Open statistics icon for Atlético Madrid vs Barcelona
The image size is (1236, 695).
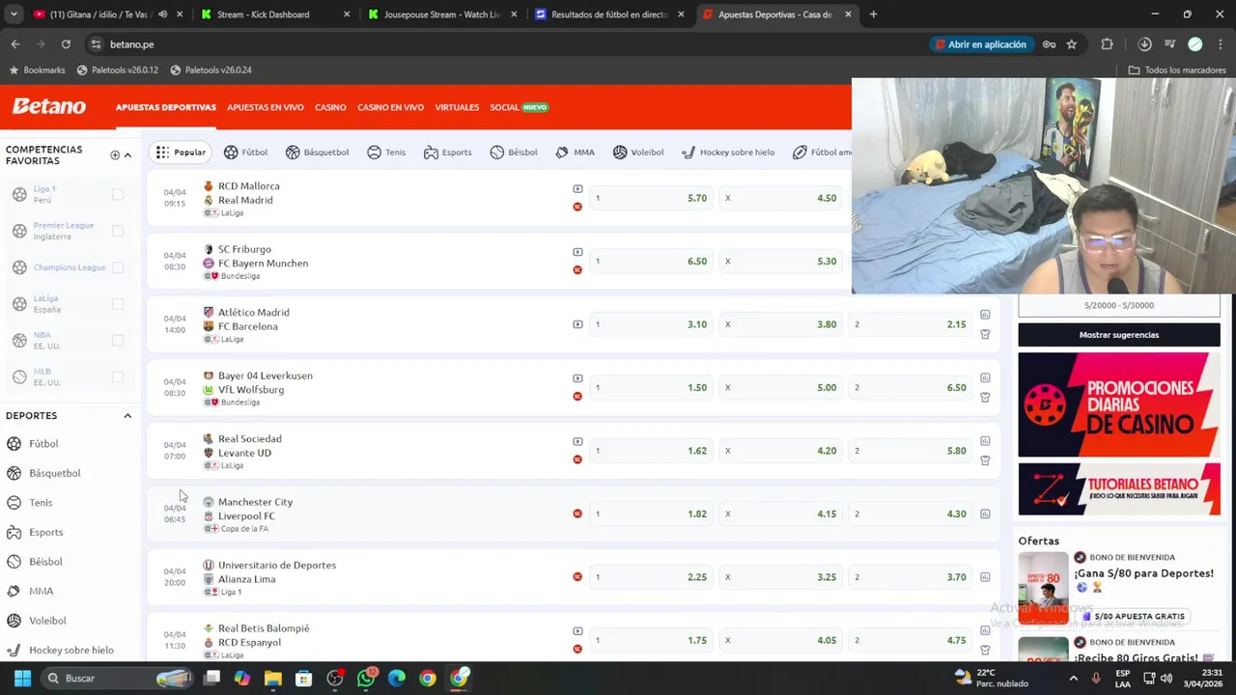tap(985, 315)
